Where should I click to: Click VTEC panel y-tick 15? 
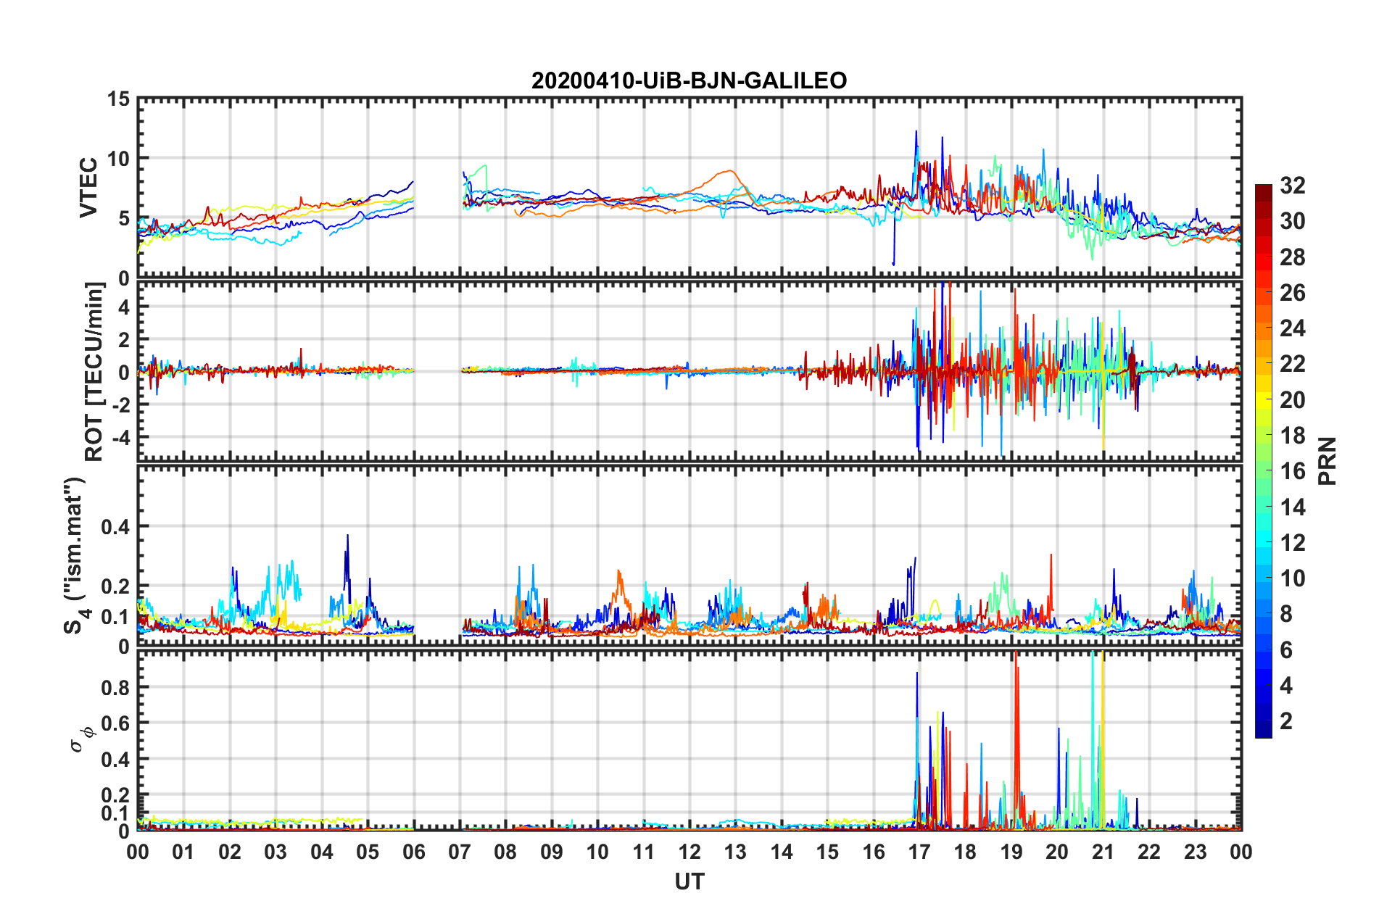(118, 98)
